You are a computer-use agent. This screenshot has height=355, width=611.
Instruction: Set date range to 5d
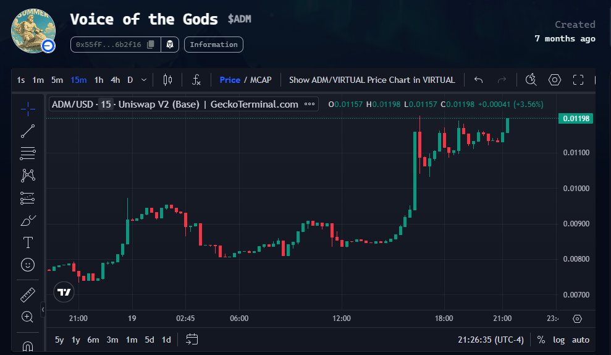(150, 340)
